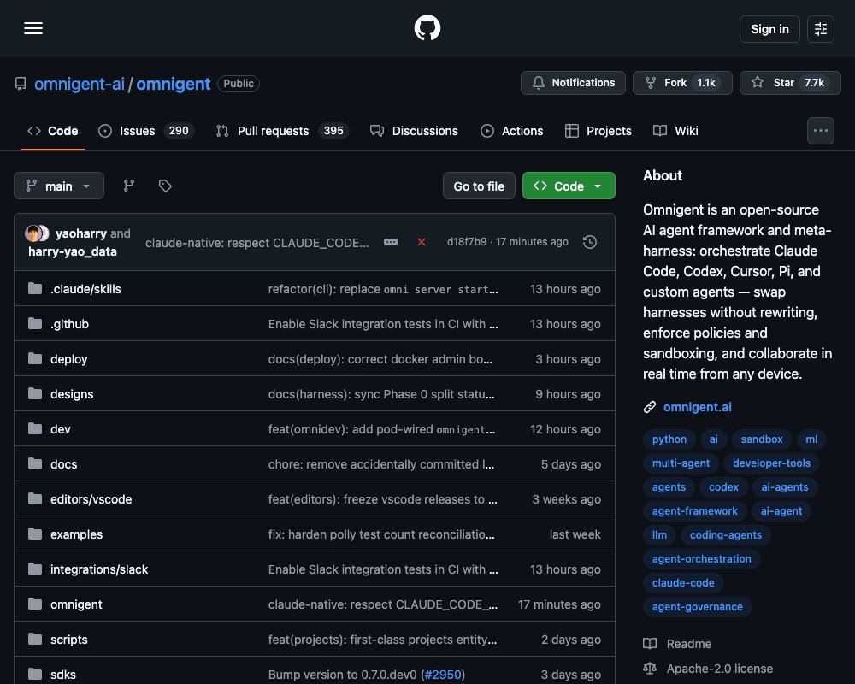The image size is (855, 684).
Task: Expand commit message details ellipsis
Action: tap(391, 242)
